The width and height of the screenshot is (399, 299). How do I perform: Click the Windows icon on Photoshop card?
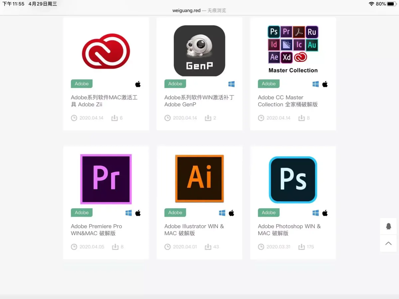[316, 213]
